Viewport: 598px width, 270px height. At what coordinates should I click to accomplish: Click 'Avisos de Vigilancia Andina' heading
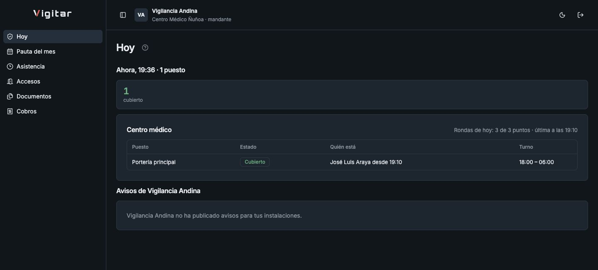[x=158, y=191]
